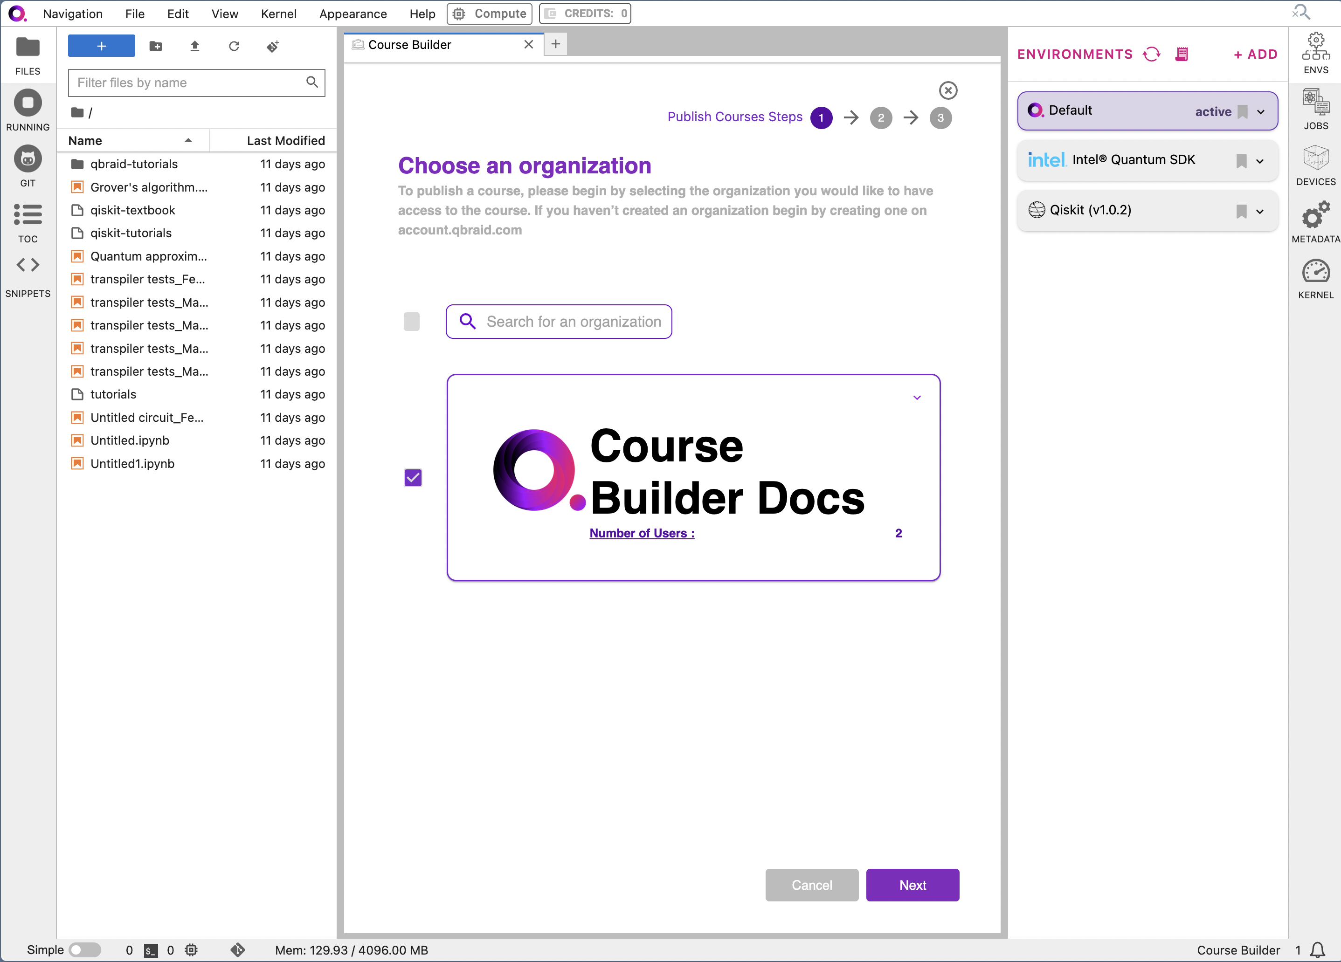Open the Kernel menu
The width and height of the screenshot is (1341, 962).
pyautogui.click(x=278, y=14)
